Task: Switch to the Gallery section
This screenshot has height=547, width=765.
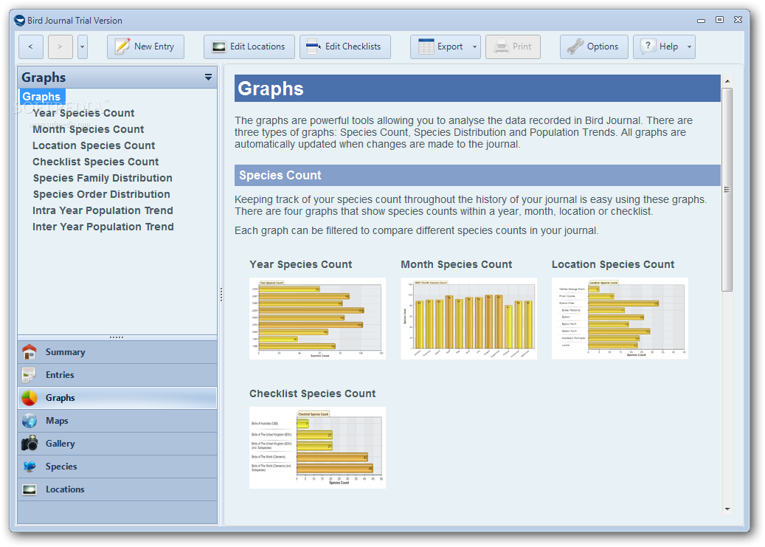Action: (x=117, y=444)
